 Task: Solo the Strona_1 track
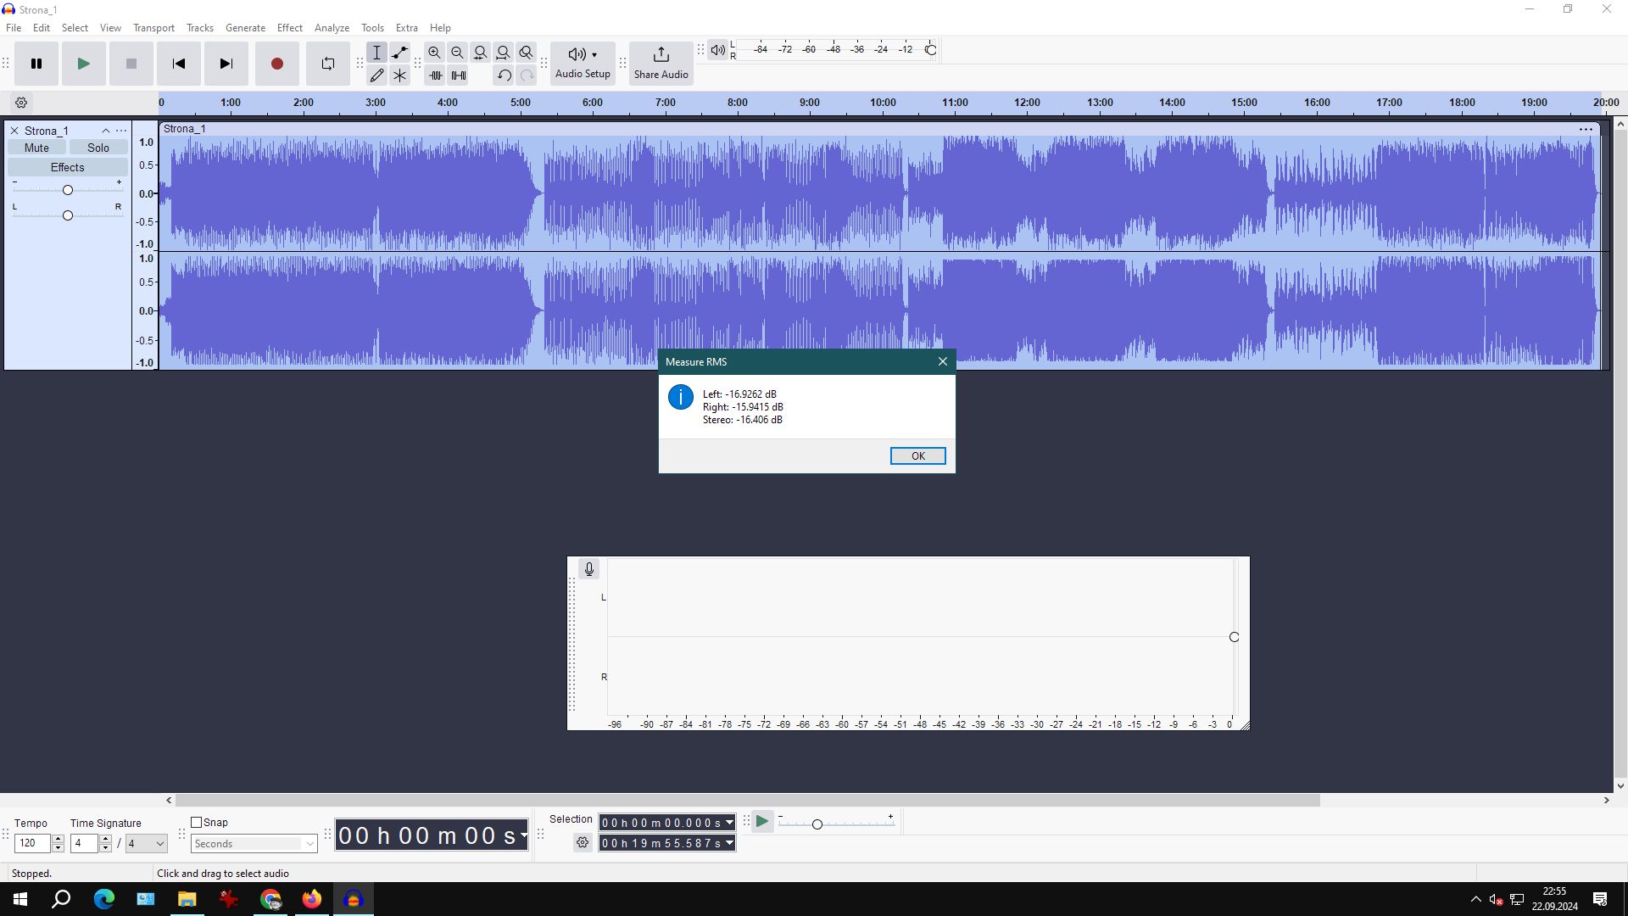tap(98, 148)
